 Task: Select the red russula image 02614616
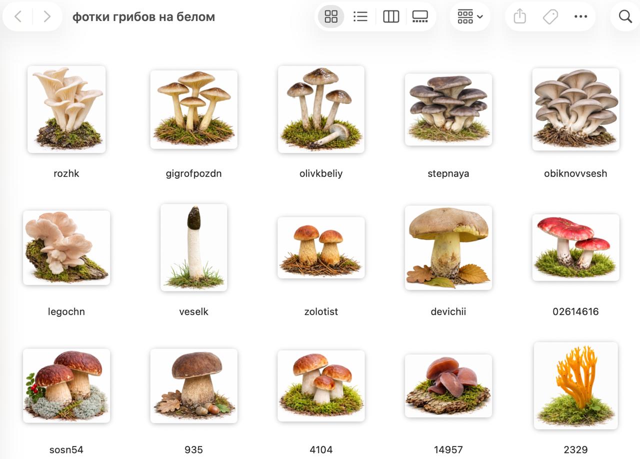pyautogui.click(x=575, y=247)
